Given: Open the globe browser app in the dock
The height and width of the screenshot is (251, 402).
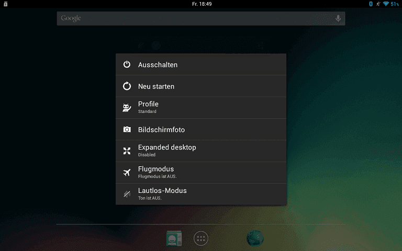Looking at the screenshot, I should click(255, 238).
